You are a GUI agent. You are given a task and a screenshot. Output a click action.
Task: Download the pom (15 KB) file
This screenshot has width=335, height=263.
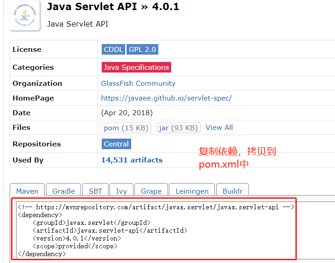click(x=126, y=128)
